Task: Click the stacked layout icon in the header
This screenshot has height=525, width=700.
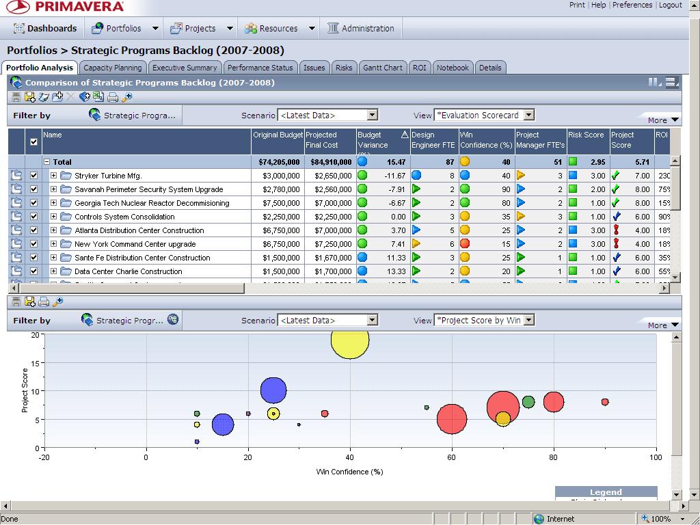Action: coord(673,83)
